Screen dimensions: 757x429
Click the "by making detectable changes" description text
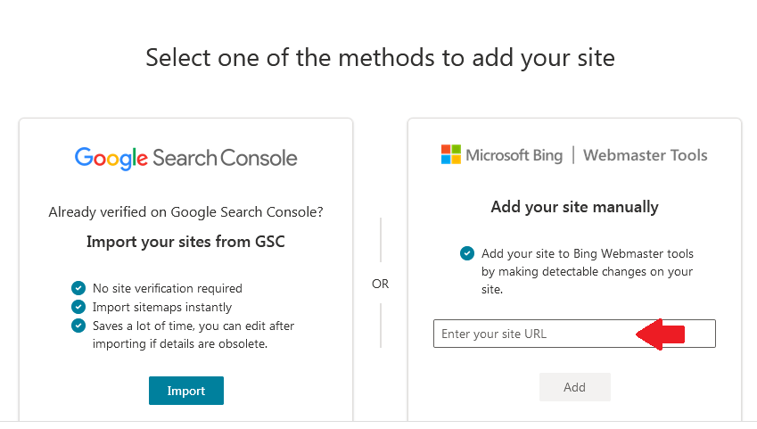point(587,271)
